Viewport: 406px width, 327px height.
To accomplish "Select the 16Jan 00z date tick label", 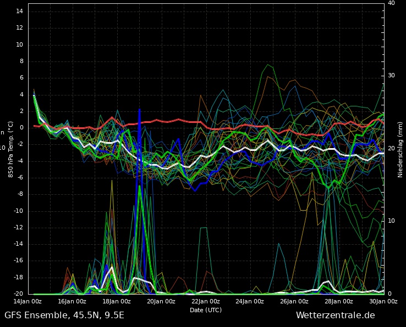I will pos(72,301).
